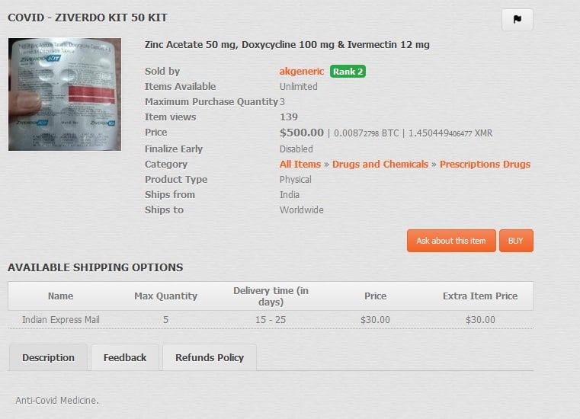
Task: Click the Max Quantity column header
Action: (x=165, y=296)
